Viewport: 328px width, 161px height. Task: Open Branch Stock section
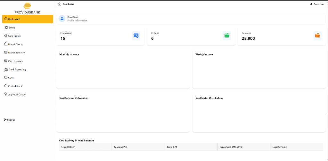tap(28, 44)
